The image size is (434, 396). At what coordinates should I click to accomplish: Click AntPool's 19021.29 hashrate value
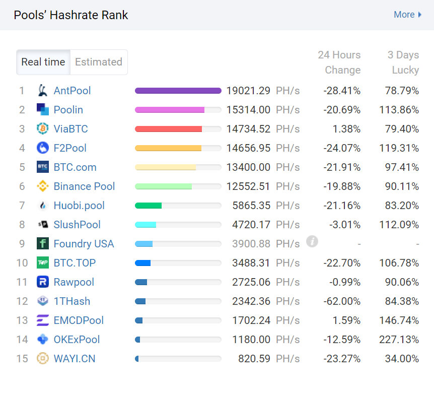click(248, 91)
